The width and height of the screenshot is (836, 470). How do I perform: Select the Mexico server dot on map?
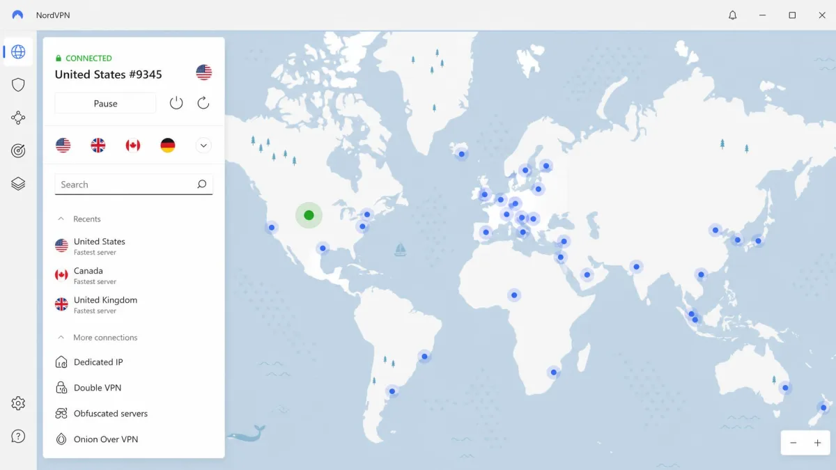322,248
